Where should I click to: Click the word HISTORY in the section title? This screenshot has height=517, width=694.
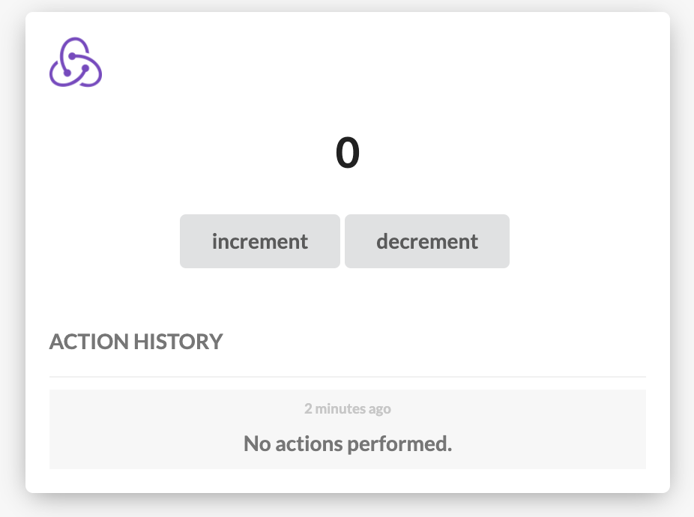(178, 342)
